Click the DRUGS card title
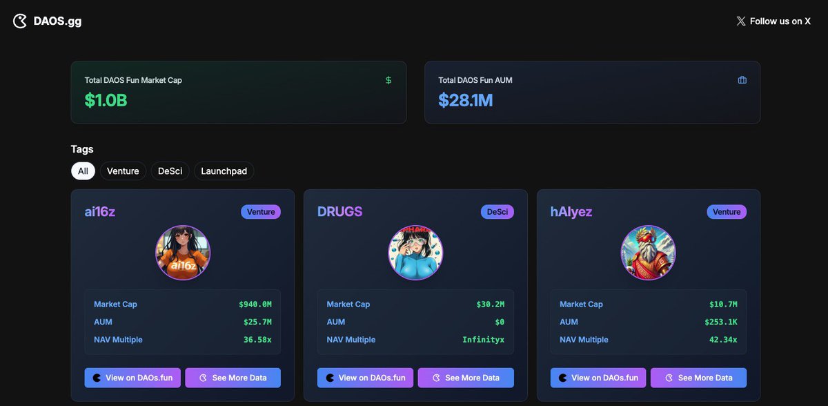 (x=339, y=211)
